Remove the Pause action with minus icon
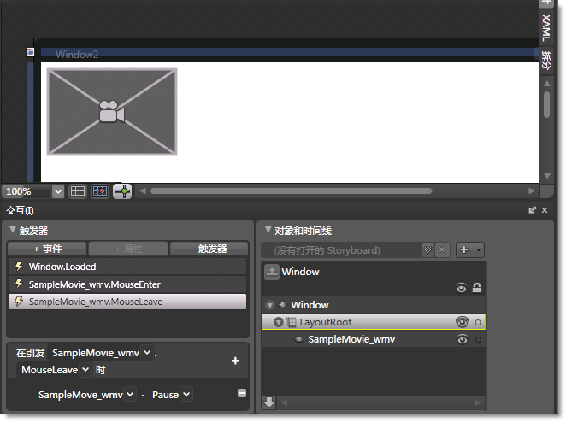566x422 pixels. pos(242,393)
